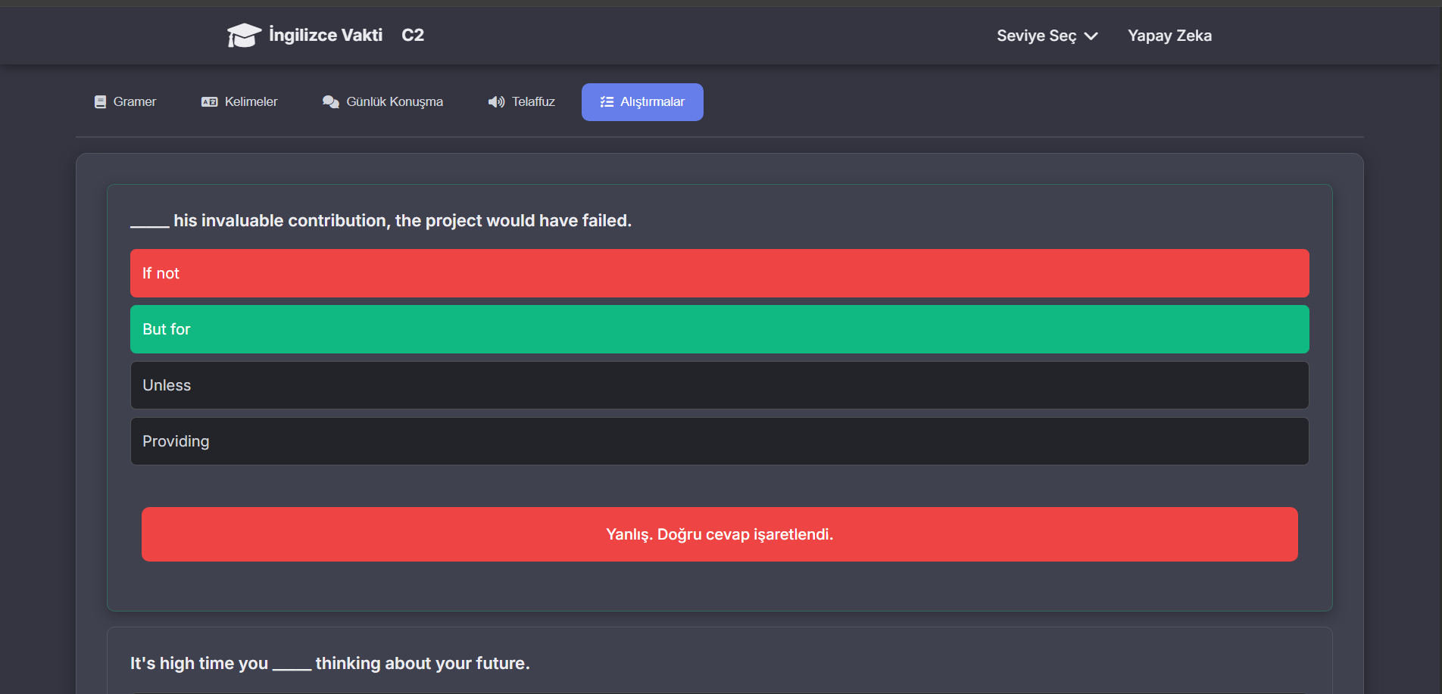Image resolution: width=1442 pixels, height=694 pixels.
Task: Go to the Günlük Konuşma tab
Action: pos(383,102)
